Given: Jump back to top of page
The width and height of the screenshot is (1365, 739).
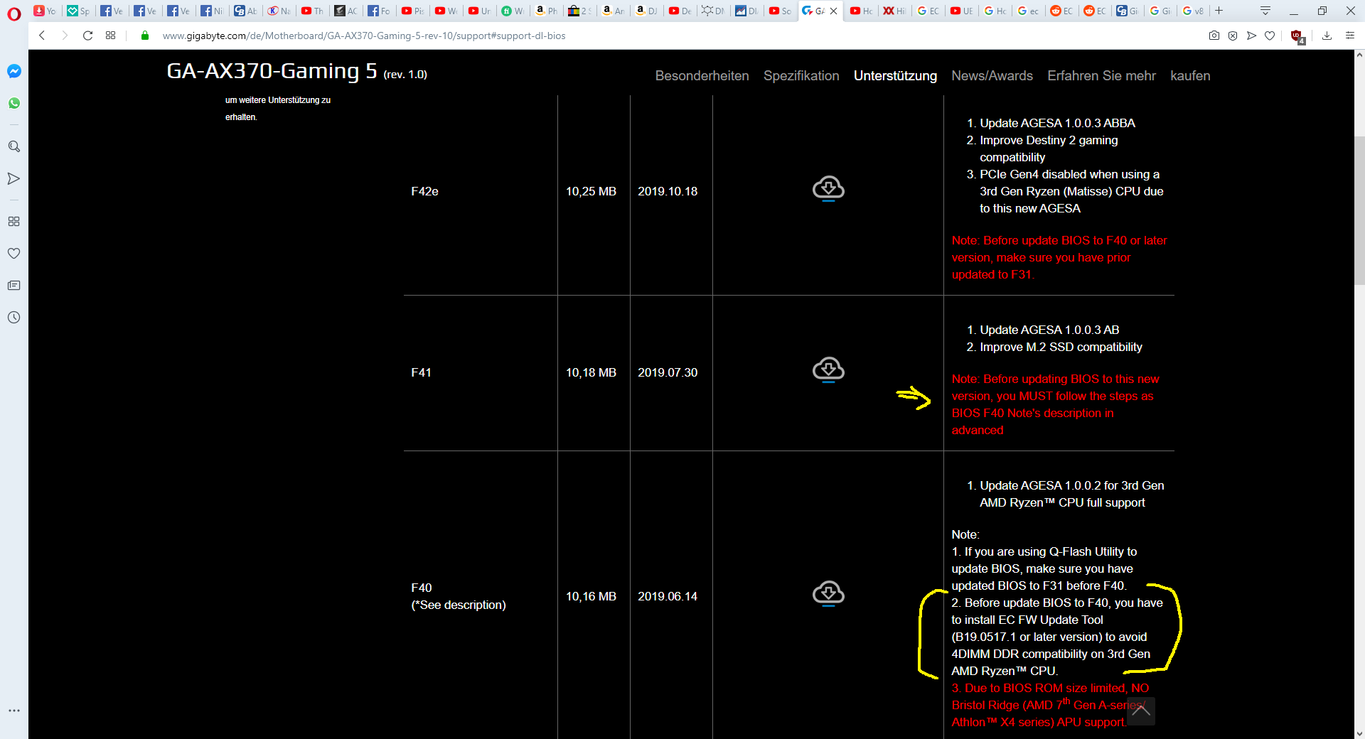Looking at the screenshot, I should 1141,711.
